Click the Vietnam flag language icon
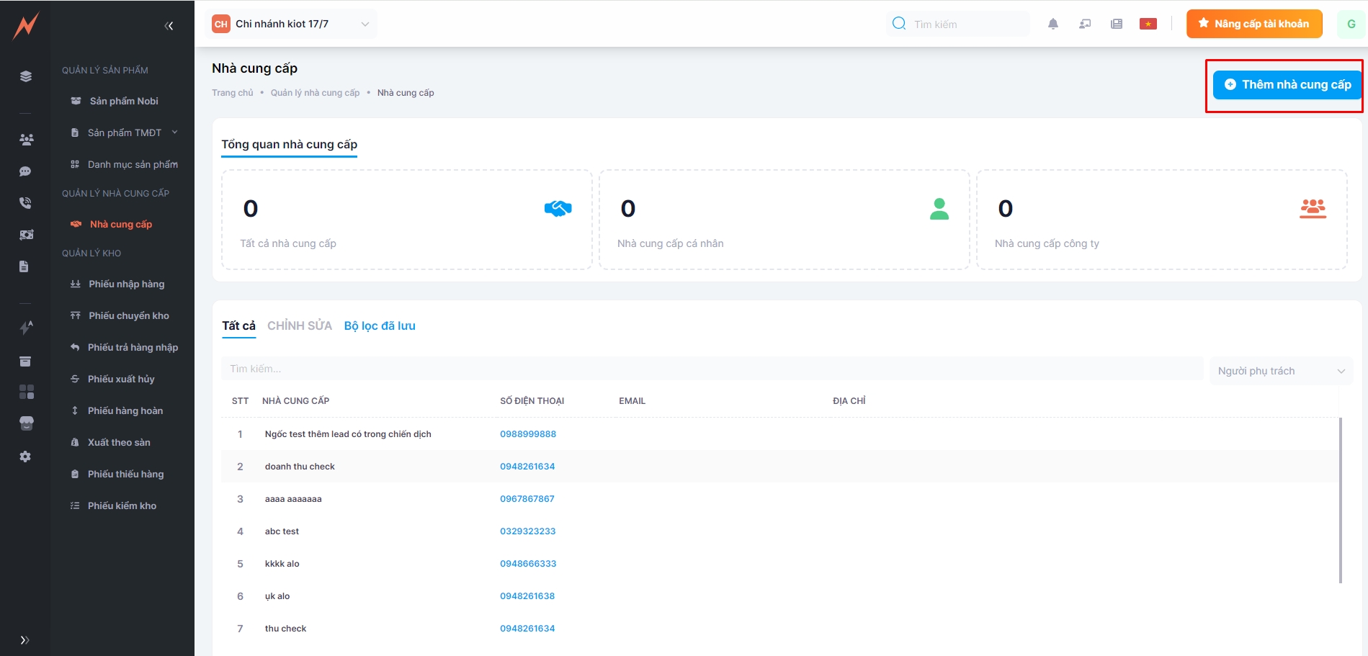1368x656 pixels. click(x=1148, y=24)
